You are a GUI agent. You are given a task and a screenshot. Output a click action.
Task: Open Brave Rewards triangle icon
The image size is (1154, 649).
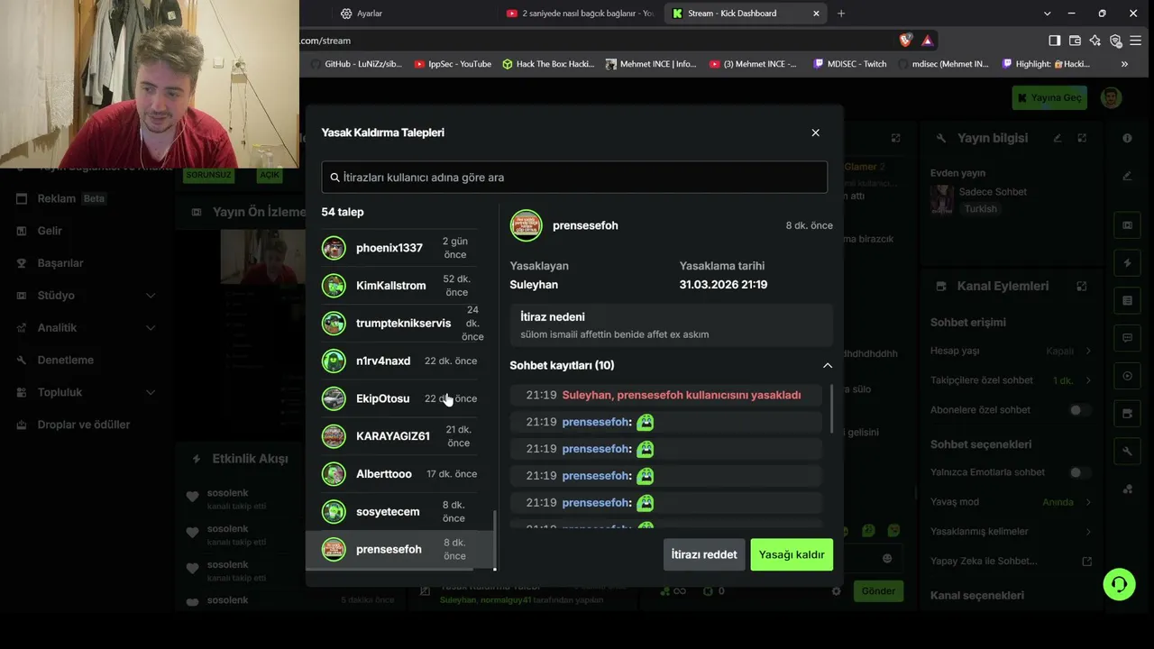[927, 41]
